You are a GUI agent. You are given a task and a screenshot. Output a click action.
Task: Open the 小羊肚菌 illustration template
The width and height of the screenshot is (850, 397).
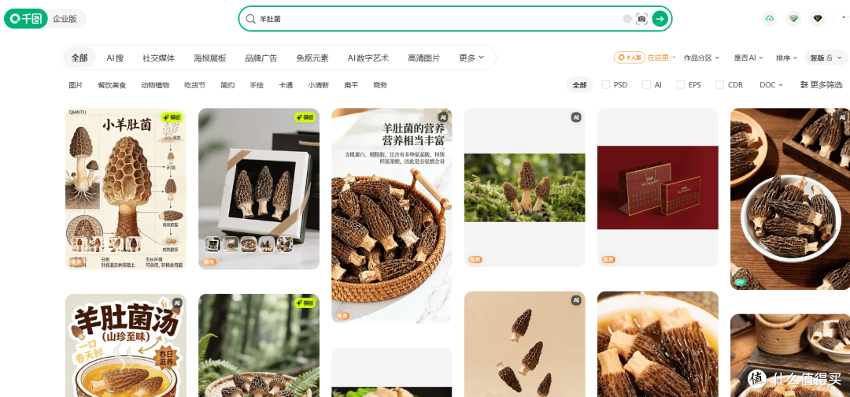[x=126, y=189]
